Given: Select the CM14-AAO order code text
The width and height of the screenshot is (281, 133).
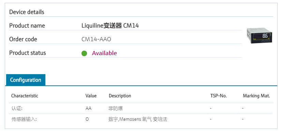Looking at the screenshot, I should click(x=96, y=39).
